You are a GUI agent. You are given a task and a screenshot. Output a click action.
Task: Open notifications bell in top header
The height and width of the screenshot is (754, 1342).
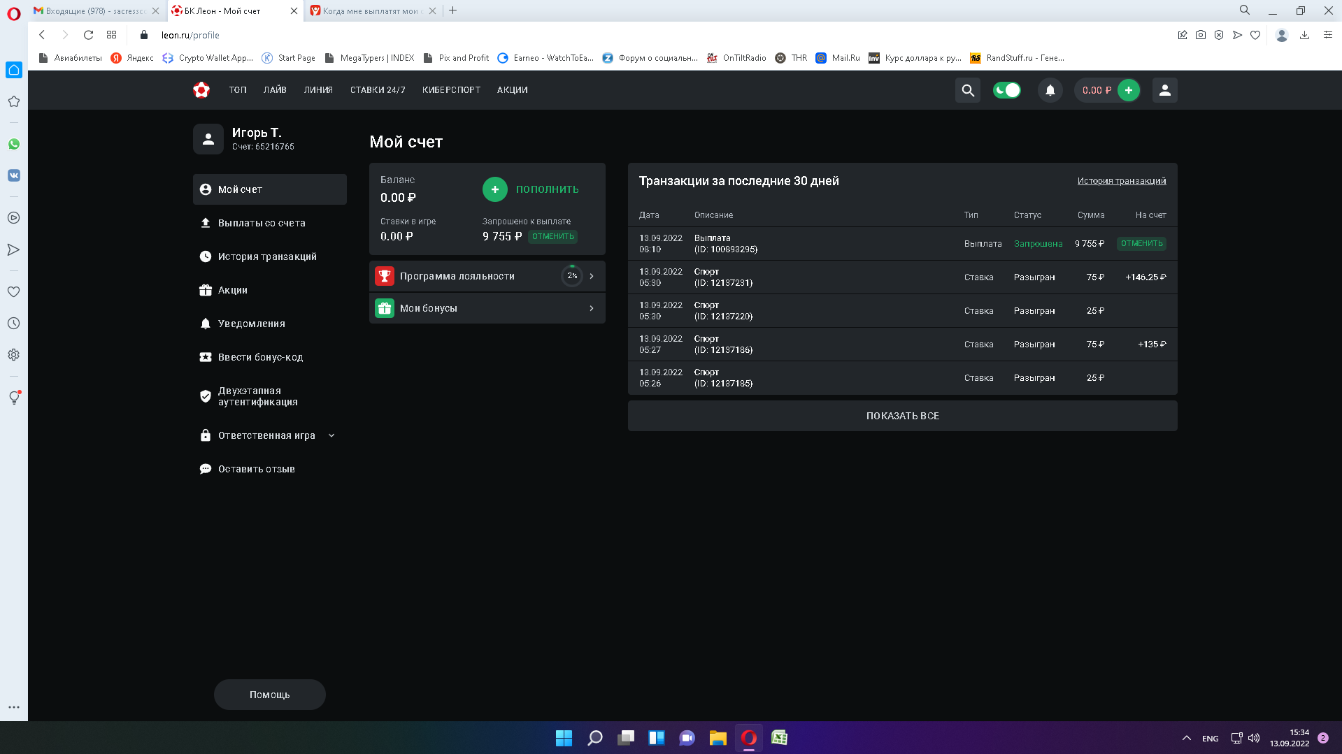(x=1050, y=90)
